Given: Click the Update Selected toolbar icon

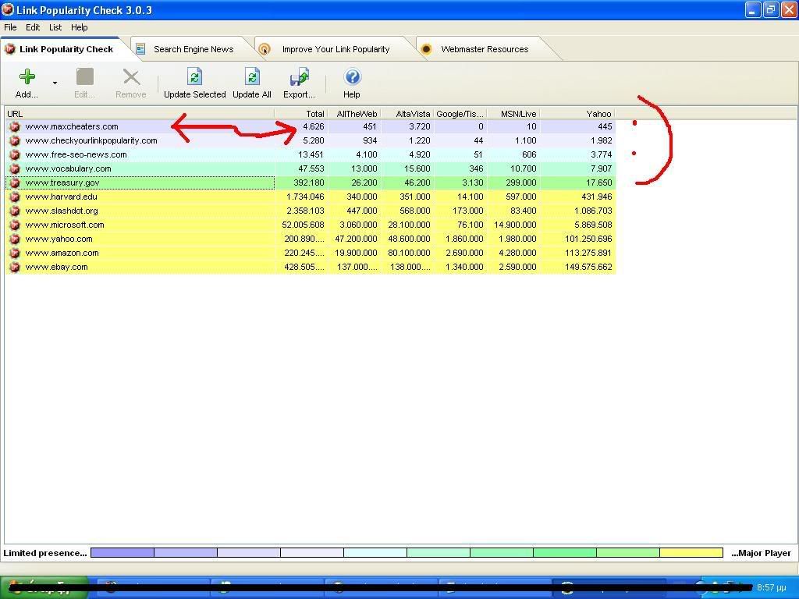Looking at the screenshot, I should click(194, 77).
